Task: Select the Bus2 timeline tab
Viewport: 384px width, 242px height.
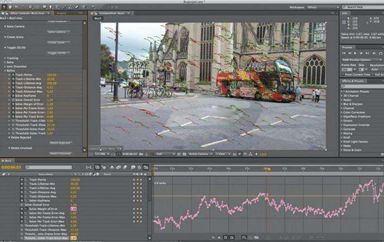Action: tap(8, 160)
